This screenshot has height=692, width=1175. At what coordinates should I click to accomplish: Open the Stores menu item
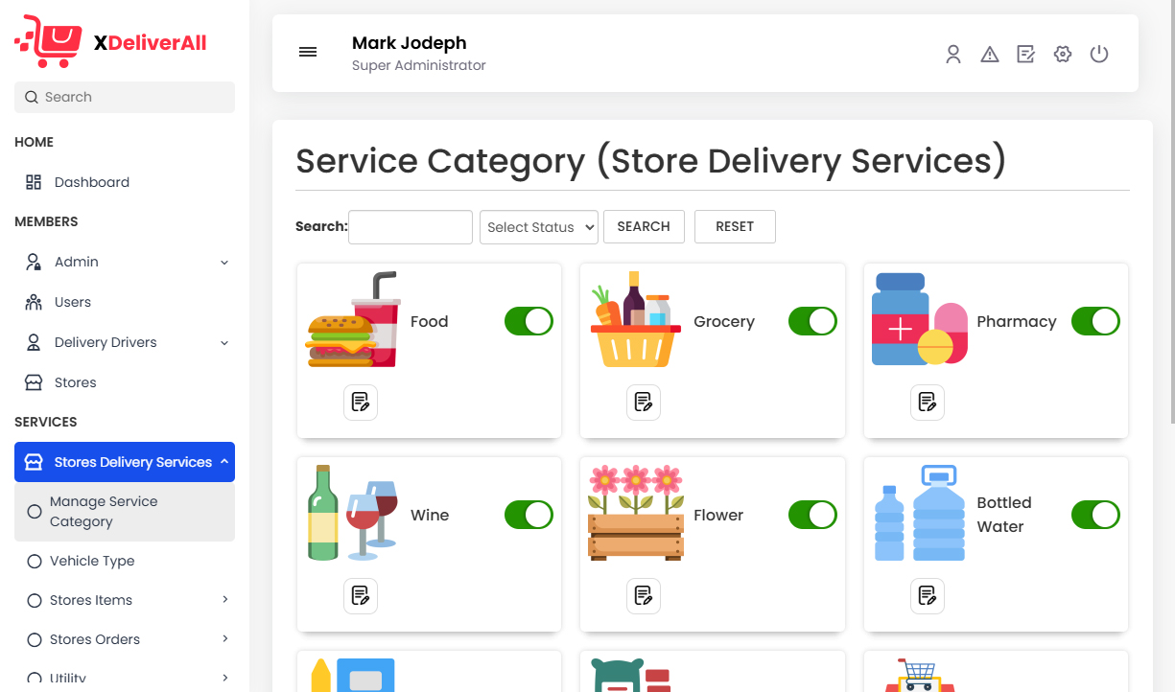(x=125, y=382)
